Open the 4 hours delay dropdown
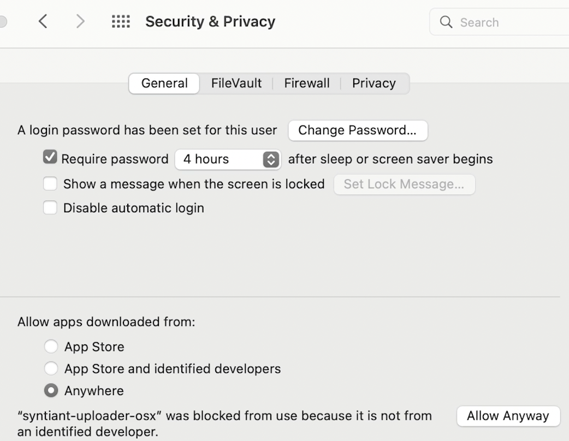Screen dimensions: 569x441 click(221, 159)
